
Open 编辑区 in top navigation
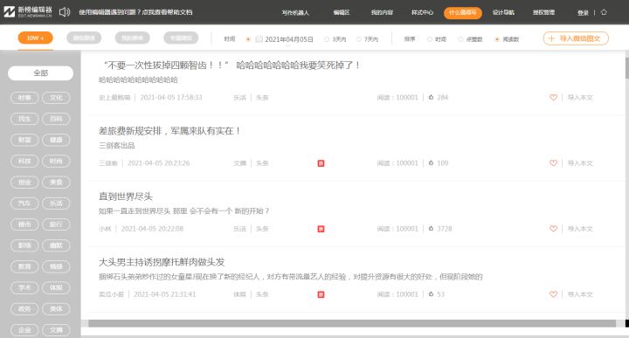[342, 12]
